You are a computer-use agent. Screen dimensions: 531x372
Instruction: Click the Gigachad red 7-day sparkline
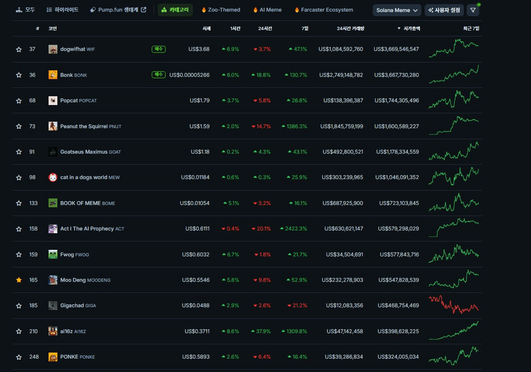[x=454, y=304]
